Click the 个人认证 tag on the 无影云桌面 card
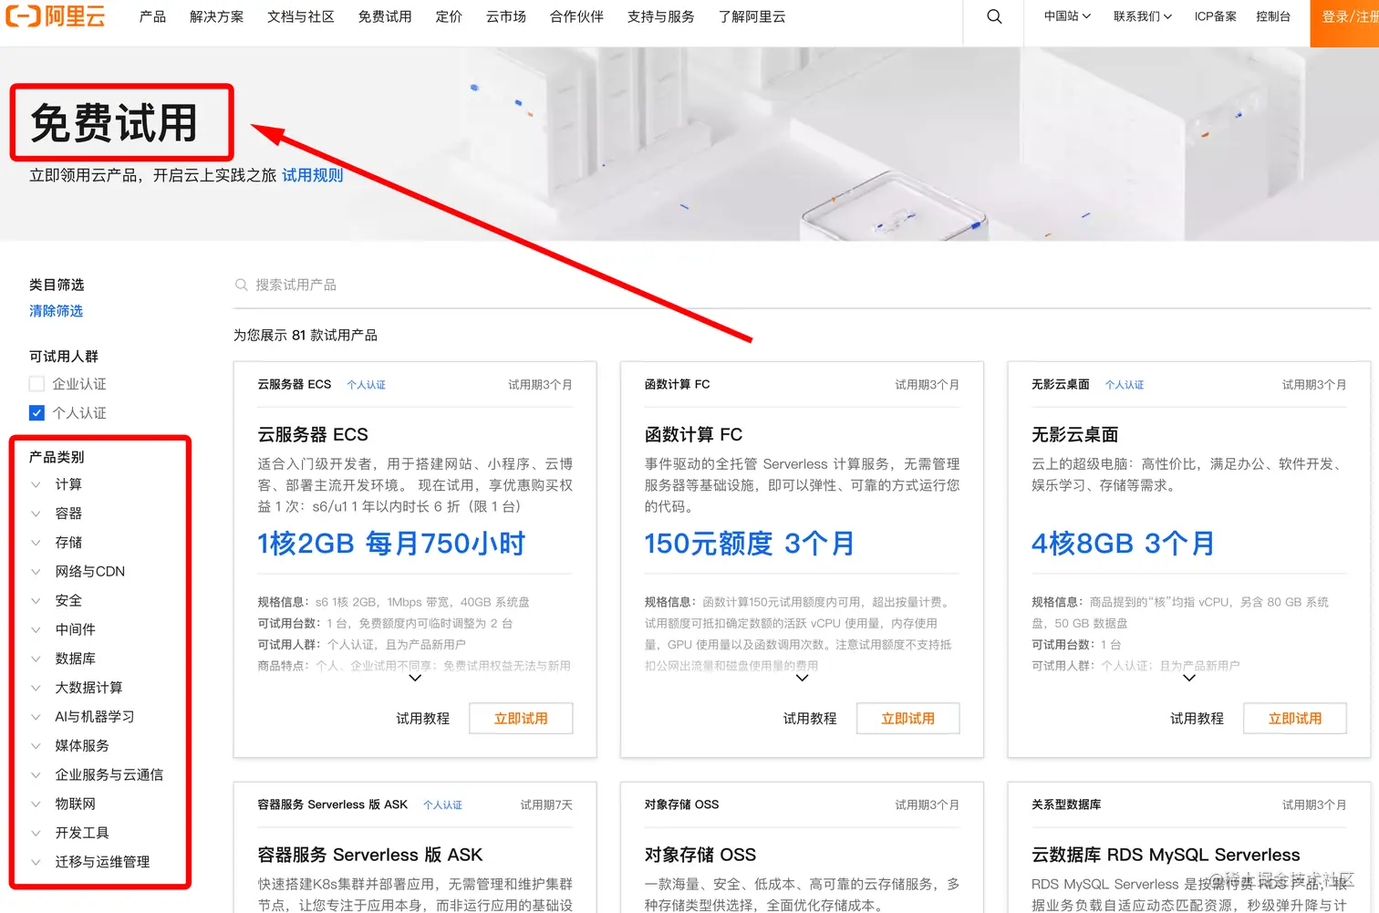The image size is (1379, 913). 1124,385
